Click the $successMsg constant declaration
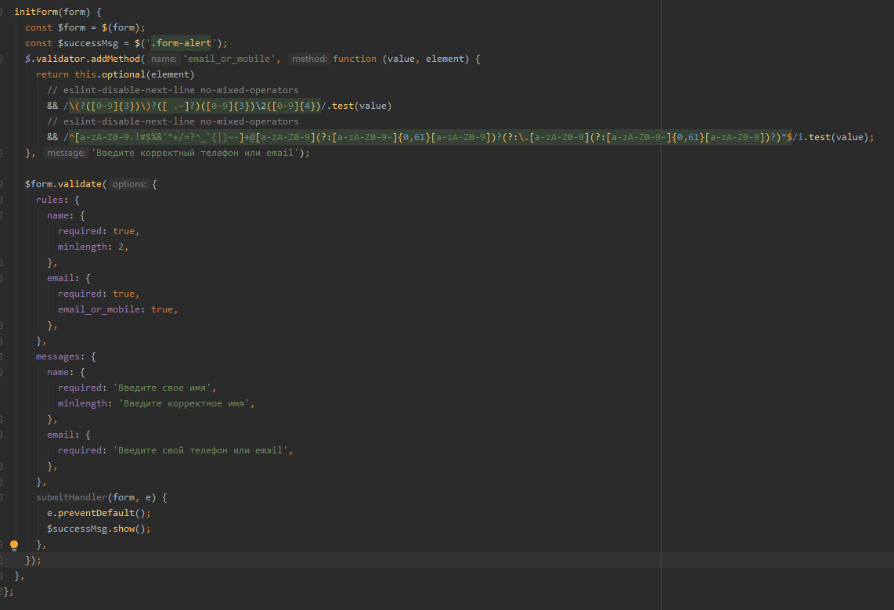 pyautogui.click(x=88, y=43)
